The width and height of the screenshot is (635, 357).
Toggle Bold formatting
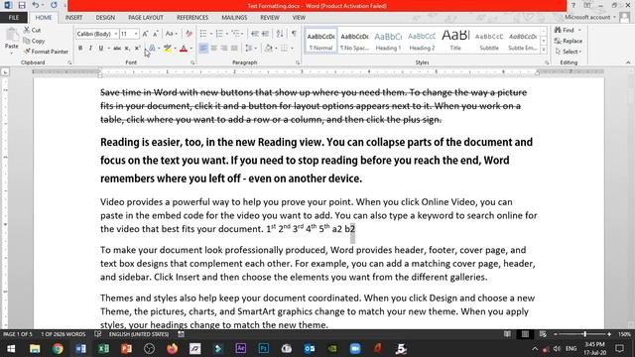[80, 49]
